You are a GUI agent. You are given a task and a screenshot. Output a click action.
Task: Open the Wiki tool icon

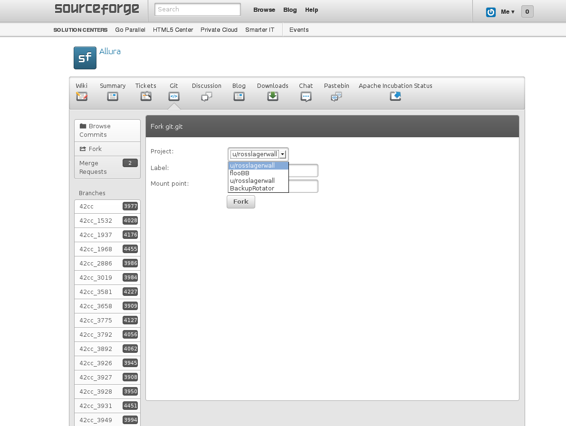tap(82, 96)
